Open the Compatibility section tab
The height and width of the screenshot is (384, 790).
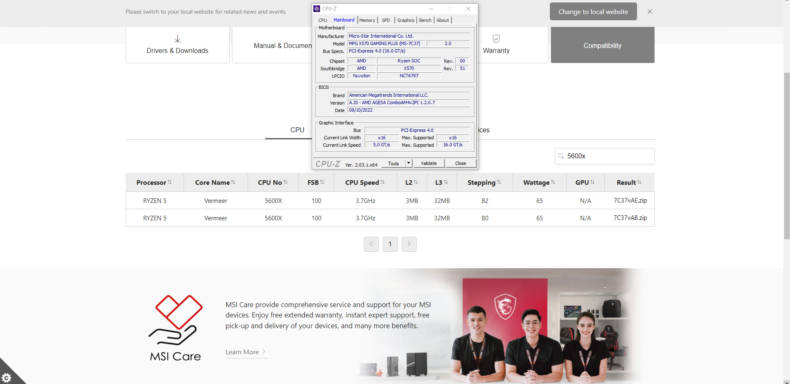(602, 45)
